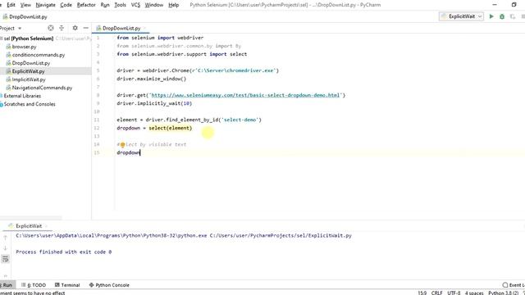Click the selenium easy URL link in code
This screenshot has width=525, height=295.
coord(245,95)
